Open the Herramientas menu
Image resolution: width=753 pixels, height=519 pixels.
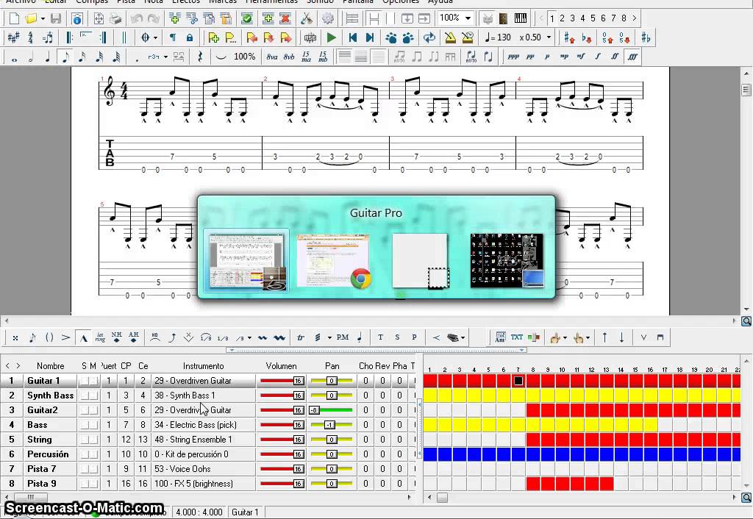271,2
